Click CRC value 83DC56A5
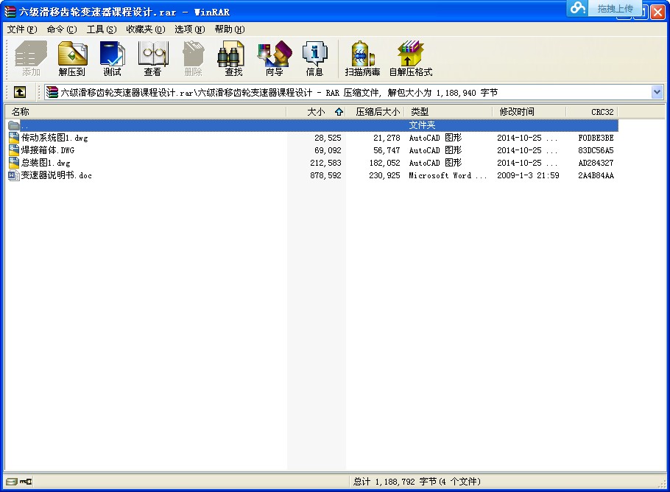 coord(596,150)
